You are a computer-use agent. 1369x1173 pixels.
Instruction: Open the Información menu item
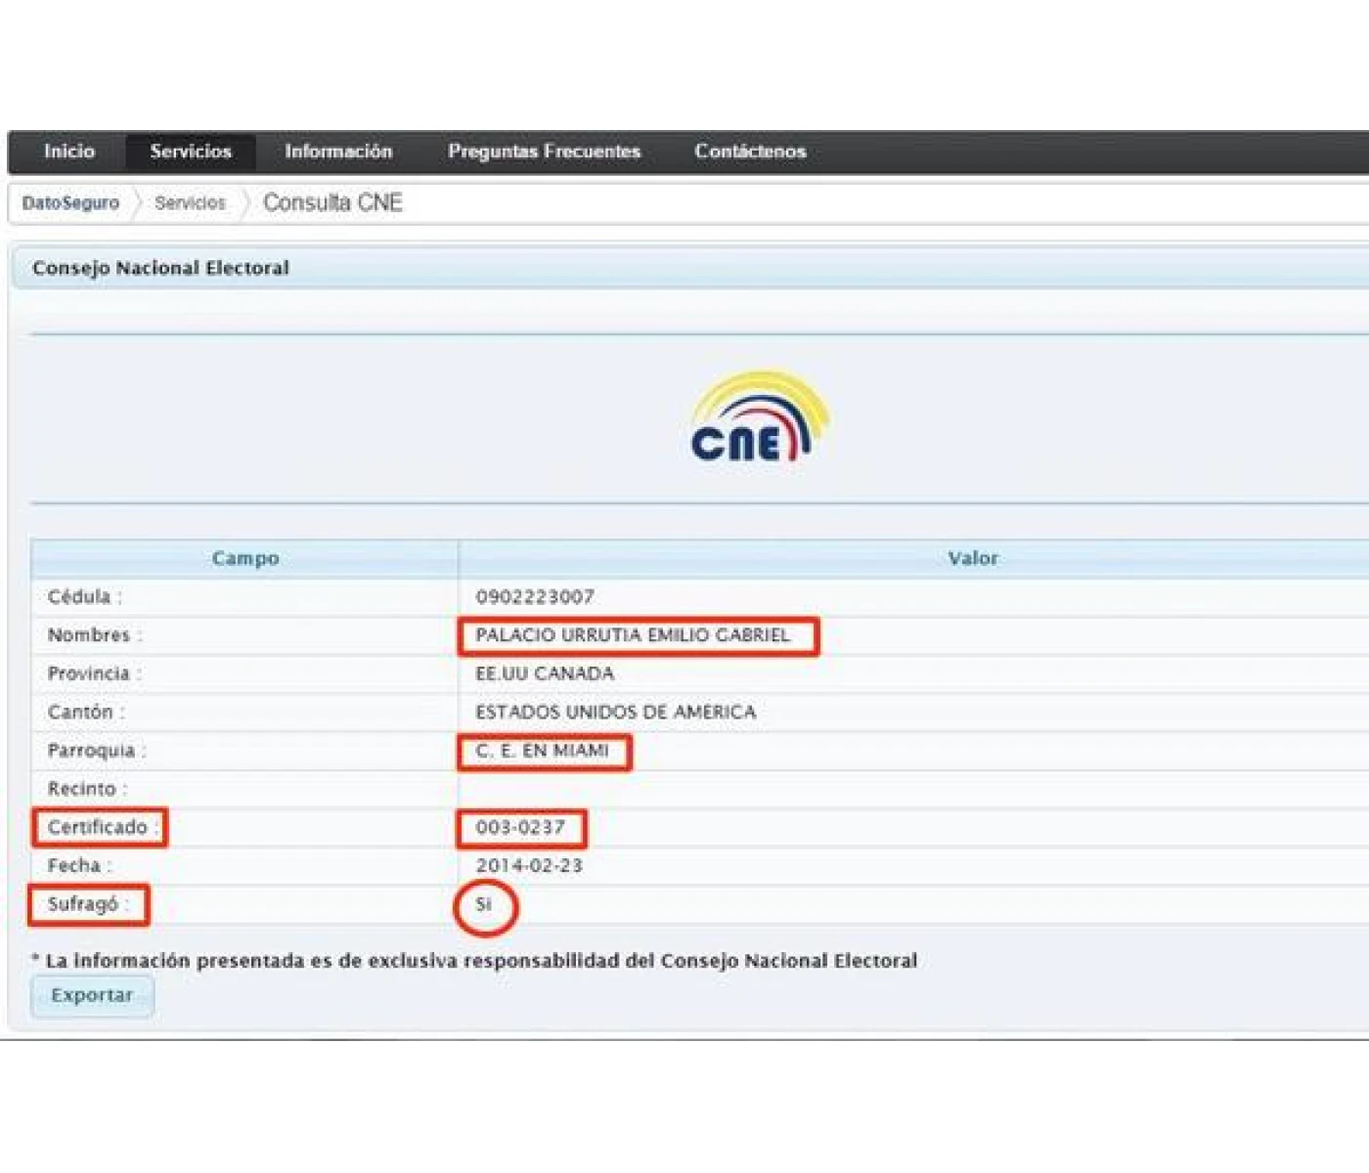pos(338,152)
